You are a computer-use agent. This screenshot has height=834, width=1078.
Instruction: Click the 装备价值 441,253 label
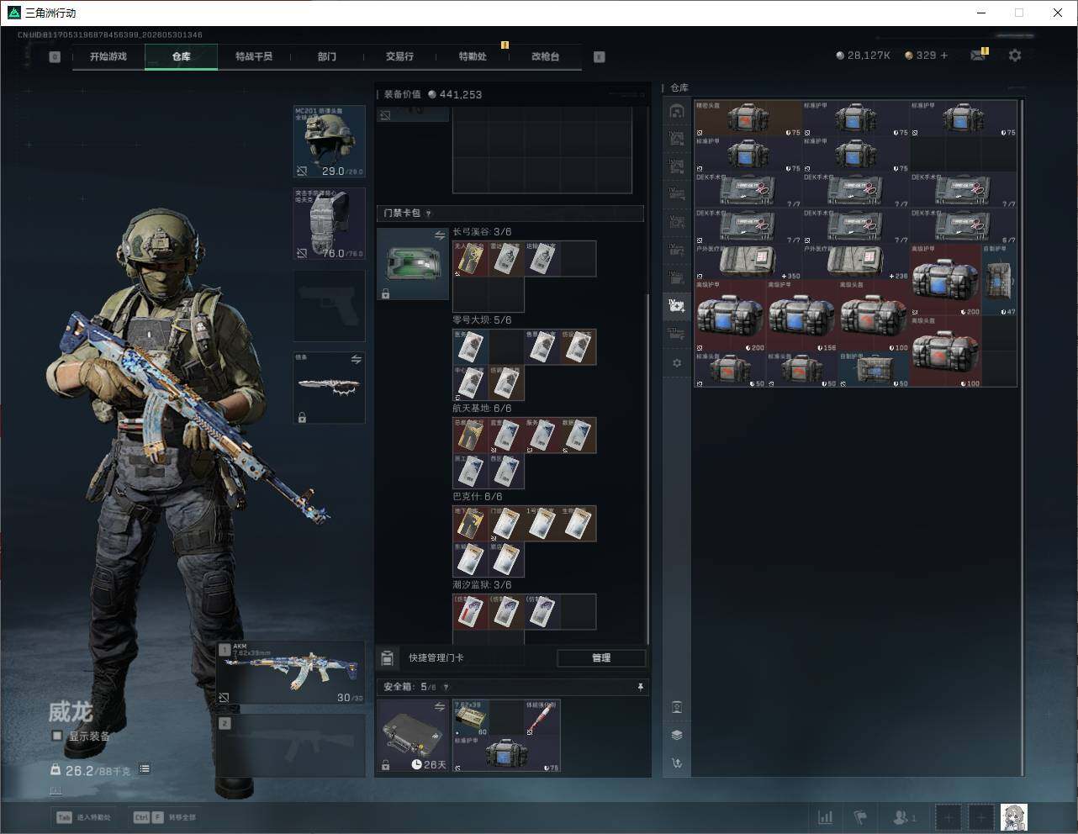[433, 94]
